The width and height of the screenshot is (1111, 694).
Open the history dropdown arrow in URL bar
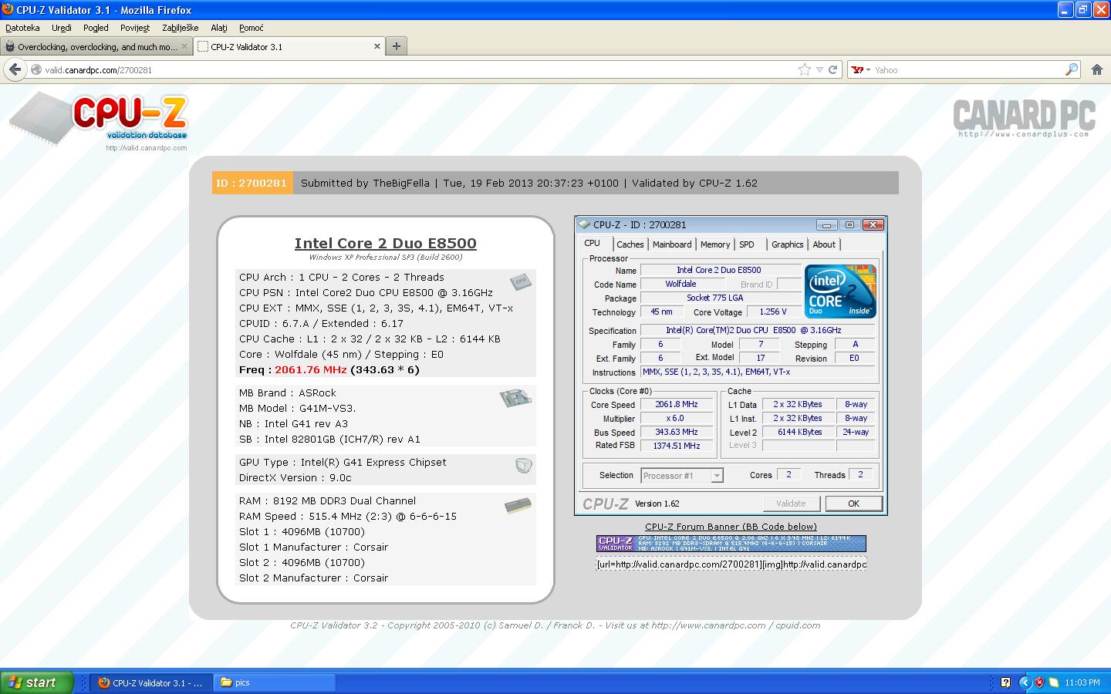pos(819,70)
